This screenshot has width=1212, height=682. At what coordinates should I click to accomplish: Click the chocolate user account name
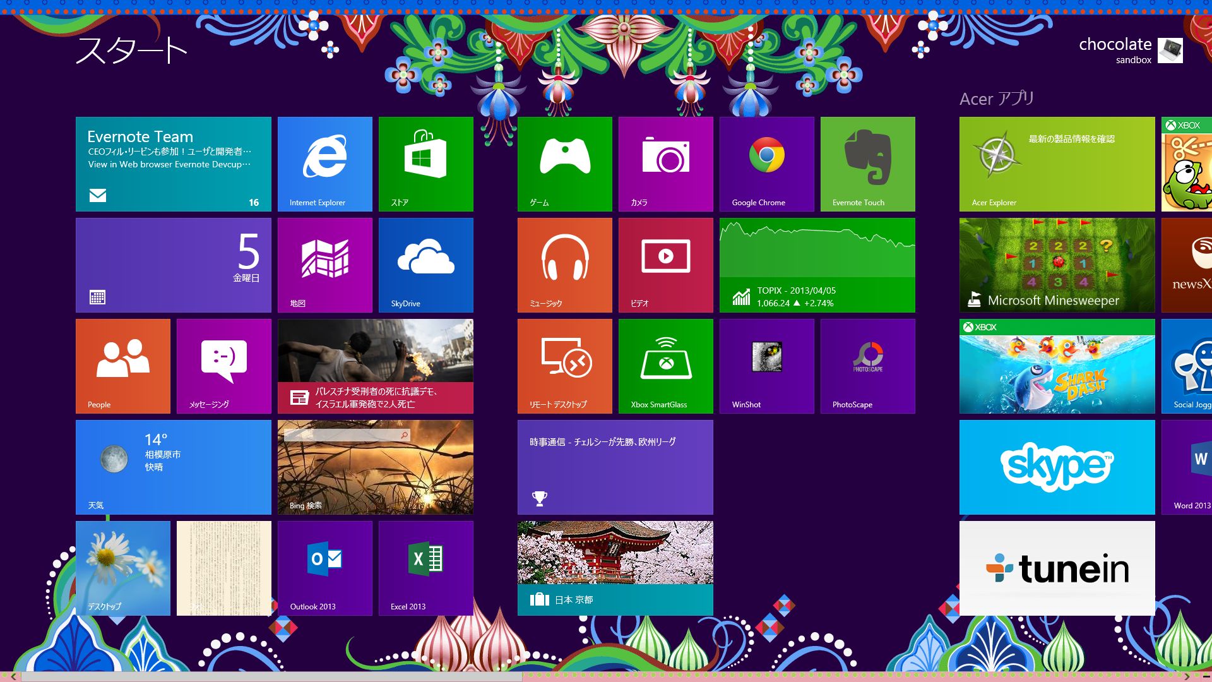(x=1115, y=44)
